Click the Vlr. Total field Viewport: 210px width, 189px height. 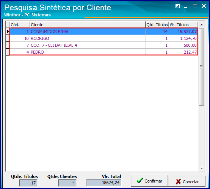coord(104,183)
